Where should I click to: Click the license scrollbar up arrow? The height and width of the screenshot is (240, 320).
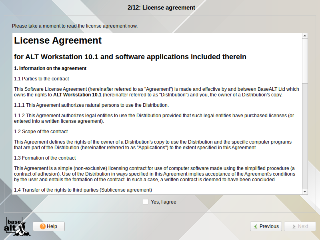pos(305,36)
